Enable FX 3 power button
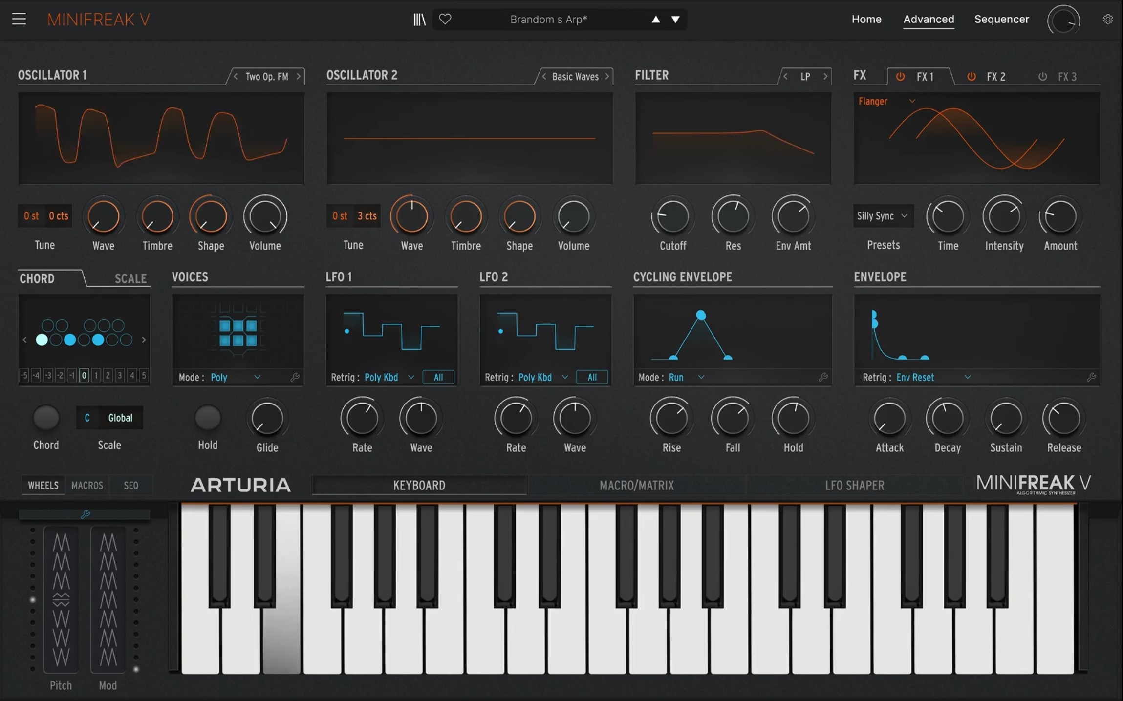Viewport: 1123px width, 701px height. click(1042, 77)
